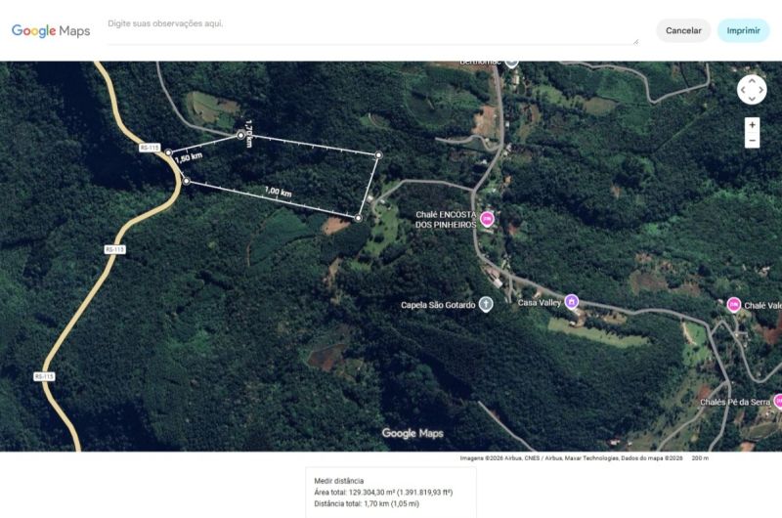Click the Cancelar button

point(683,30)
